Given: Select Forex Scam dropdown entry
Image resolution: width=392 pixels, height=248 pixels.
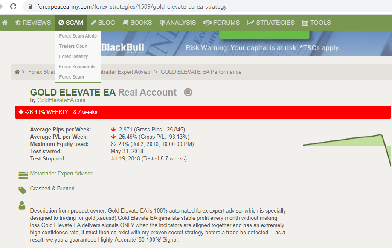Looking at the screenshot, I should coord(72,77).
